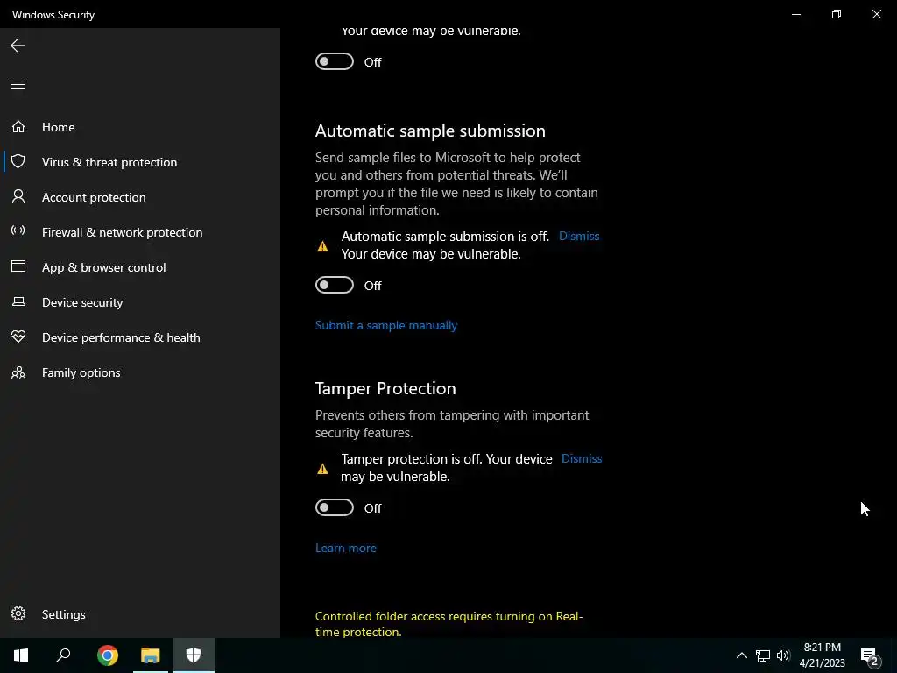Viewport: 897px width, 673px height.
Task: Open taskbar search magnifier
Action: coord(63,655)
